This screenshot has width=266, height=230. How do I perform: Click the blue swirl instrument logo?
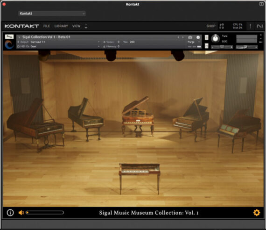9,44
